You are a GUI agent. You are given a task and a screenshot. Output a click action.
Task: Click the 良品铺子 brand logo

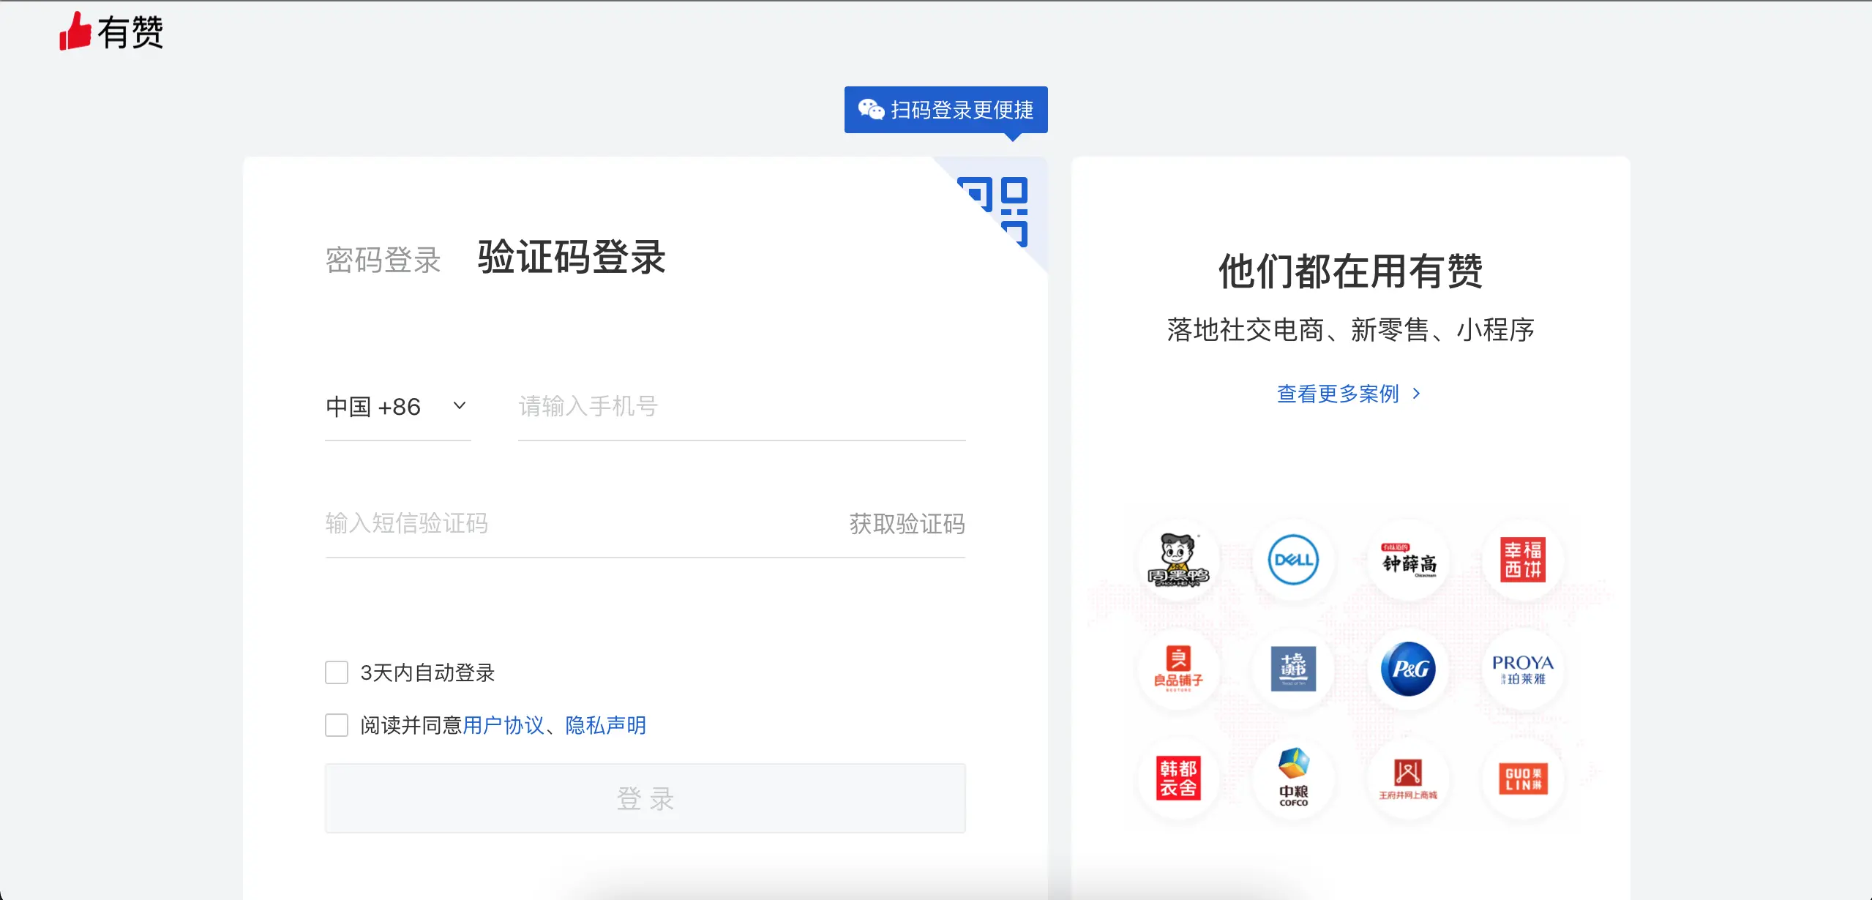click(x=1178, y=669)
